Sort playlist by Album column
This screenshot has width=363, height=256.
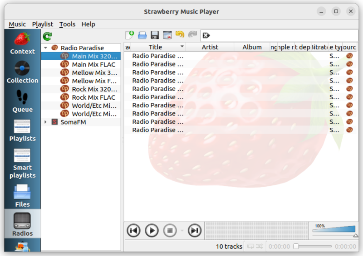click(252, 47)
